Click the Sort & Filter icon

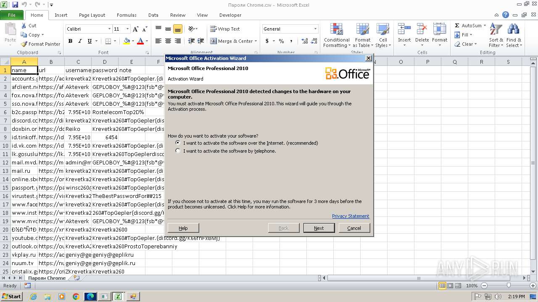[x=496, y=30]
